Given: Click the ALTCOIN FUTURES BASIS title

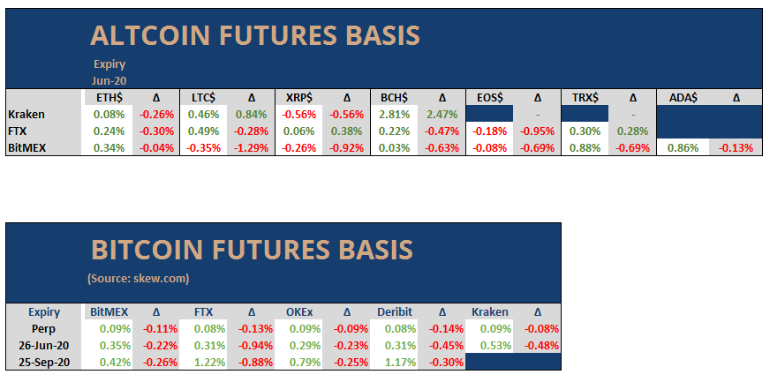Looking at the screenshot, I should (254, 36).
